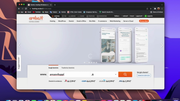The image size is (180, 101).
Task: Open the YouTube bookmark
Action: point(37,12)
